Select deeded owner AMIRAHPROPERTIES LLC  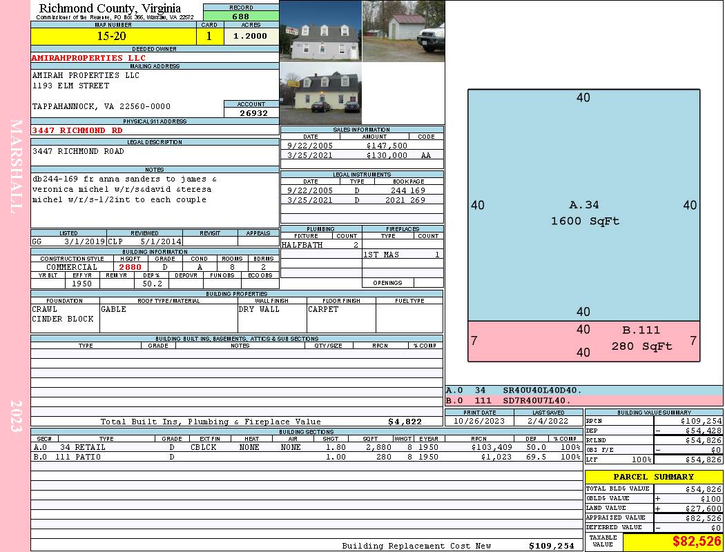[88, 58]
